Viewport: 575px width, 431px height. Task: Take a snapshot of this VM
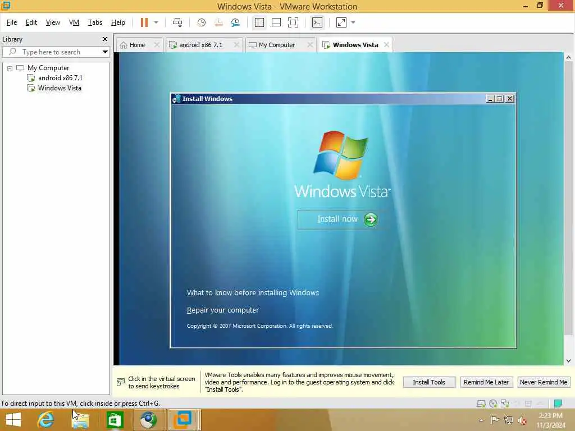(202, 22)
